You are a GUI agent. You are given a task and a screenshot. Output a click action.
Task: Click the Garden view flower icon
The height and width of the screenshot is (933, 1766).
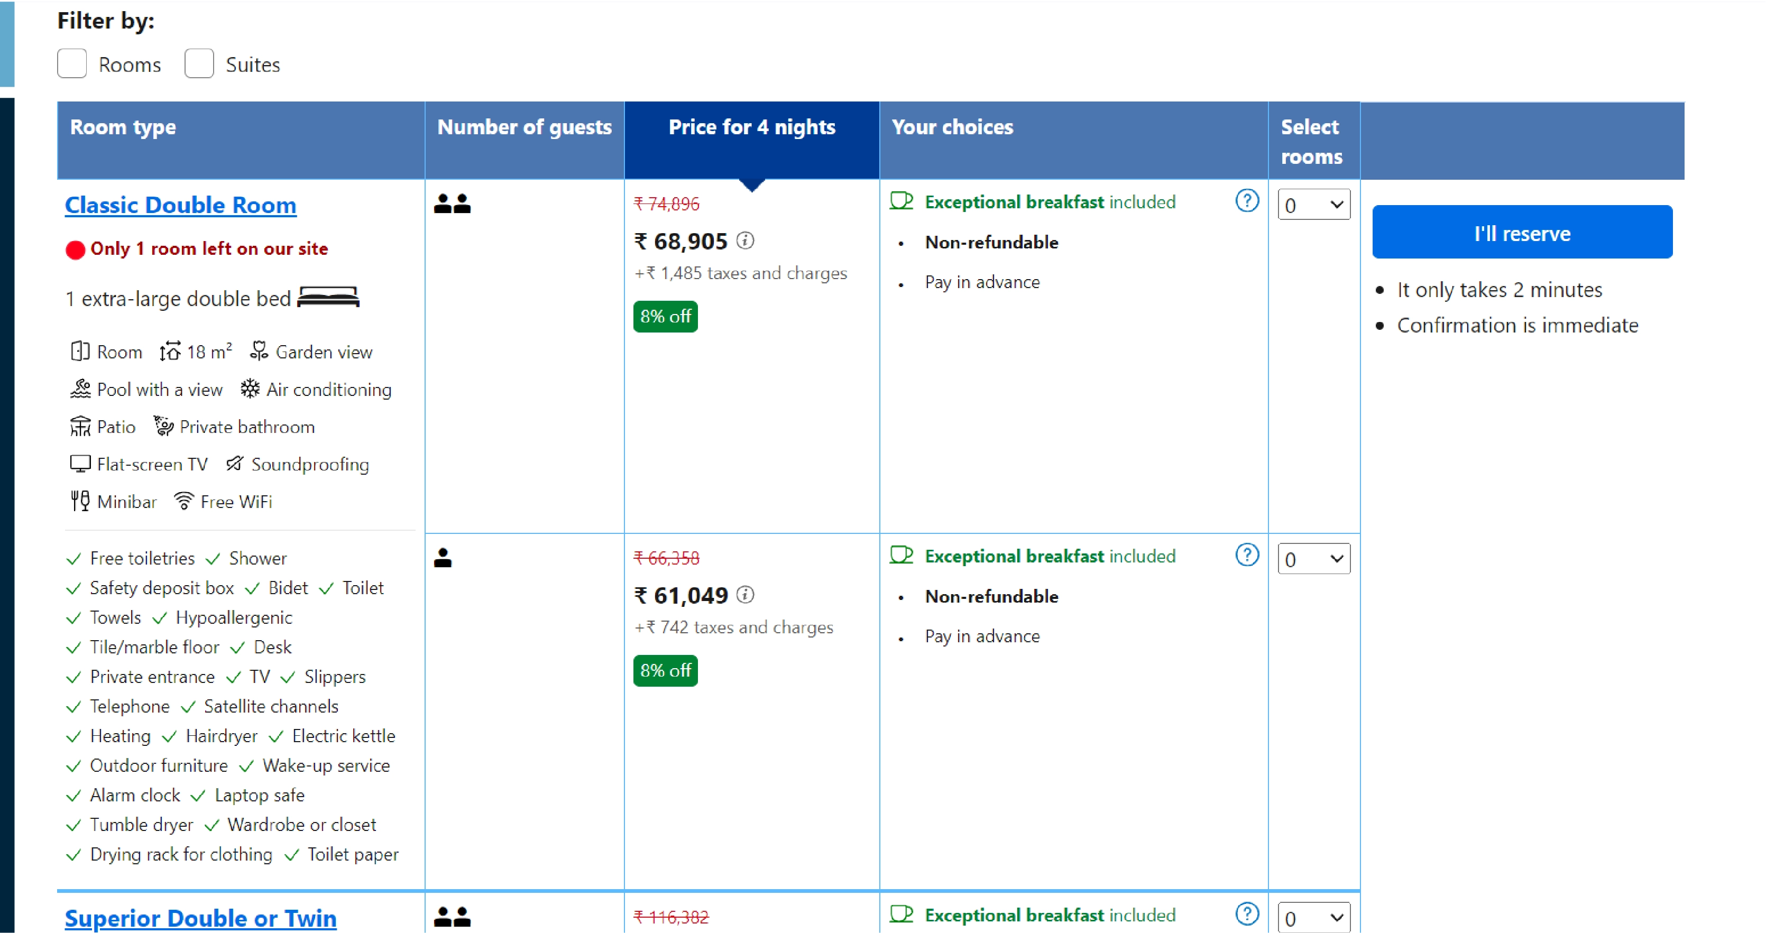tap(259, 351)
